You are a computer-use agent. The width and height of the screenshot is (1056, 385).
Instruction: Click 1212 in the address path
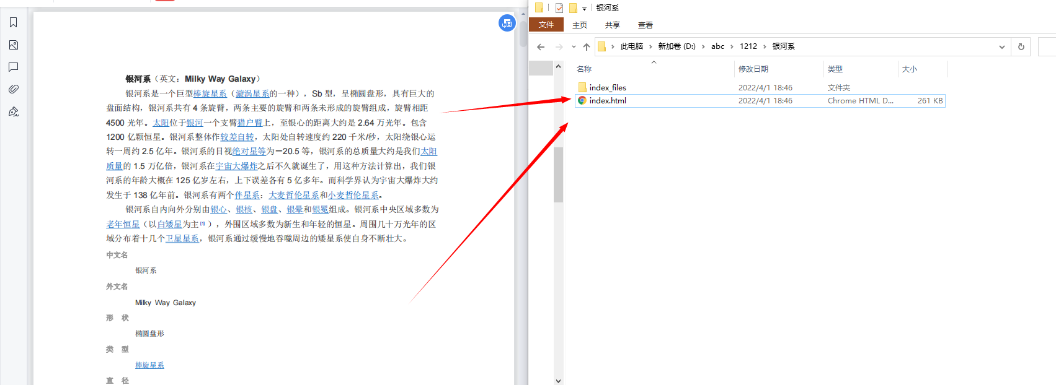point(748,46)
